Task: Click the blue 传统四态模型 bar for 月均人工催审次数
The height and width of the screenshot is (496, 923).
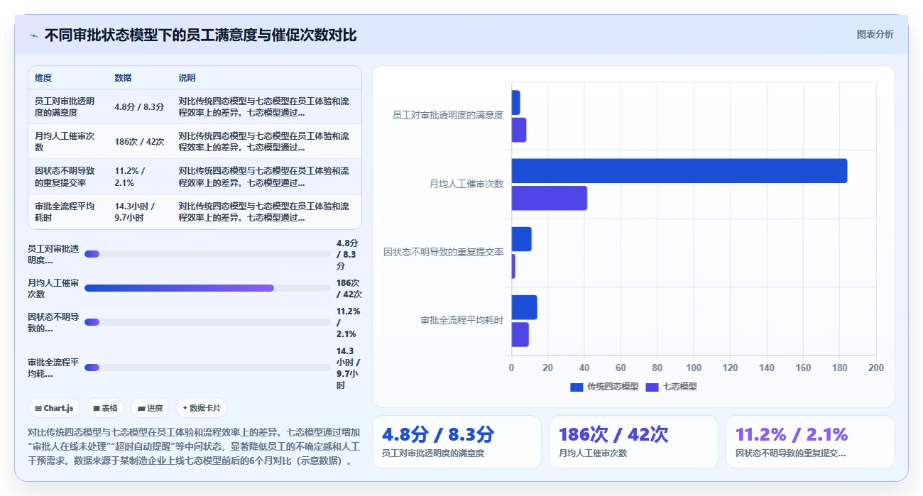Action: tap(679, 171)
